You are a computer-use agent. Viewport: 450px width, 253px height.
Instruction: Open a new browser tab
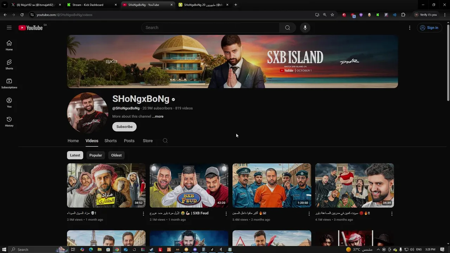point(236,5)
